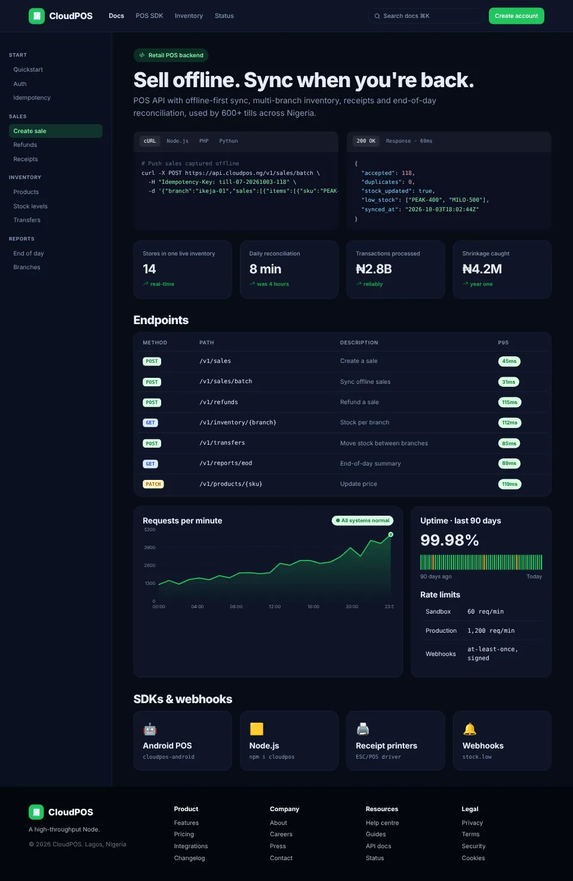Click the CloudPOS logo icon in footer

pyautogui.click(x=36, y=812)
